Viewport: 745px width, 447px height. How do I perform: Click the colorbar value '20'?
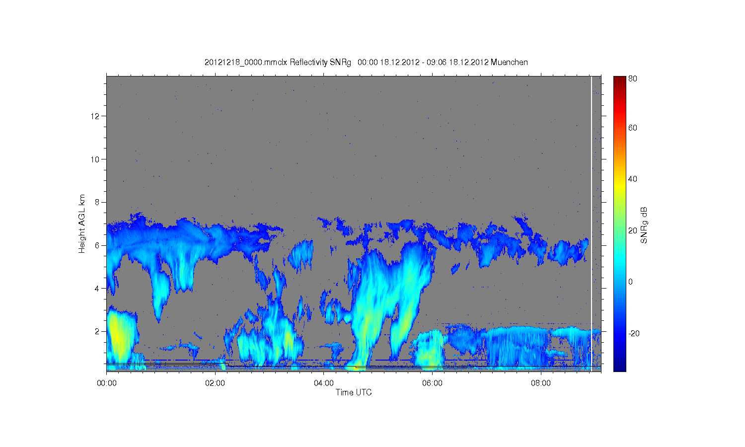[633, 230]
